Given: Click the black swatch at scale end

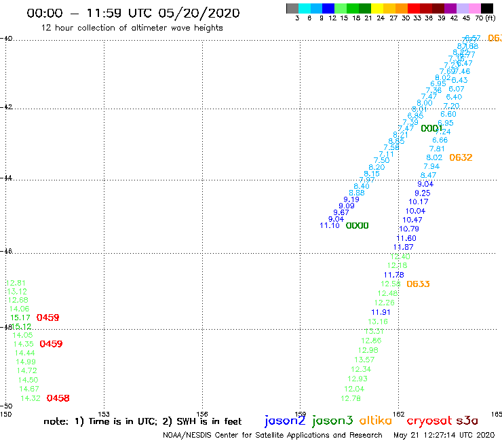Looking at the screenshot, I should click(486, 8).
